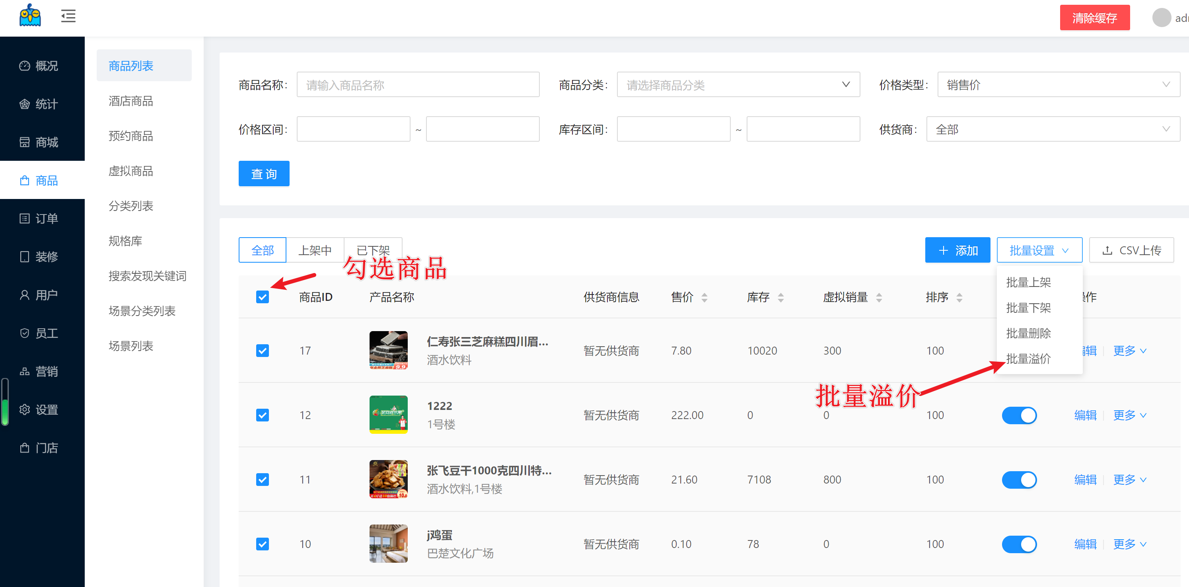Click the 库存 column sort arrows
This screenshot has width=1189, height=587.
(780, 297)
